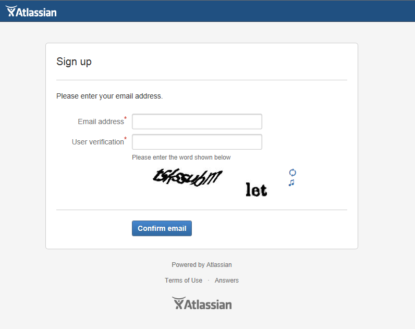Screen dimensions: 415x329
Task: Play the audio captcha via the music note icon
Action: click(291, 183)
